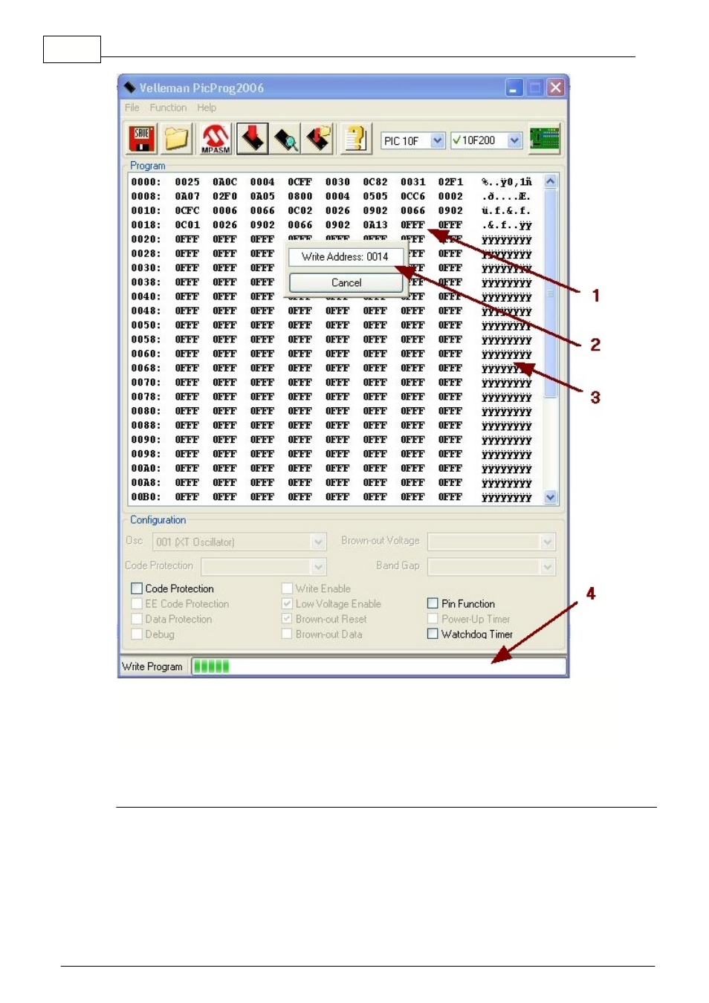This screenshot has height=1003, width=709.
Task: Expand the Band Gap dropdown
Action: pos(548,567)
